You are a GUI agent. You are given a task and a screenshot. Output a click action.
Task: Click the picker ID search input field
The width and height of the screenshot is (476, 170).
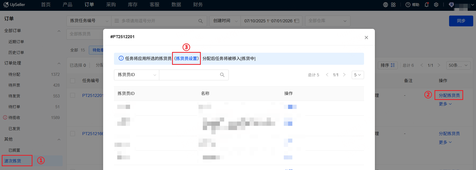point(189,75)
